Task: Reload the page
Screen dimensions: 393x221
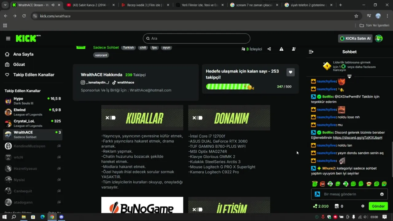Action: (x=24, y=16)
